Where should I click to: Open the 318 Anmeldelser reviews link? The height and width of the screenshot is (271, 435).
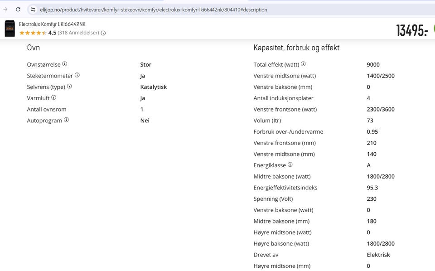(x=78, y=33)
